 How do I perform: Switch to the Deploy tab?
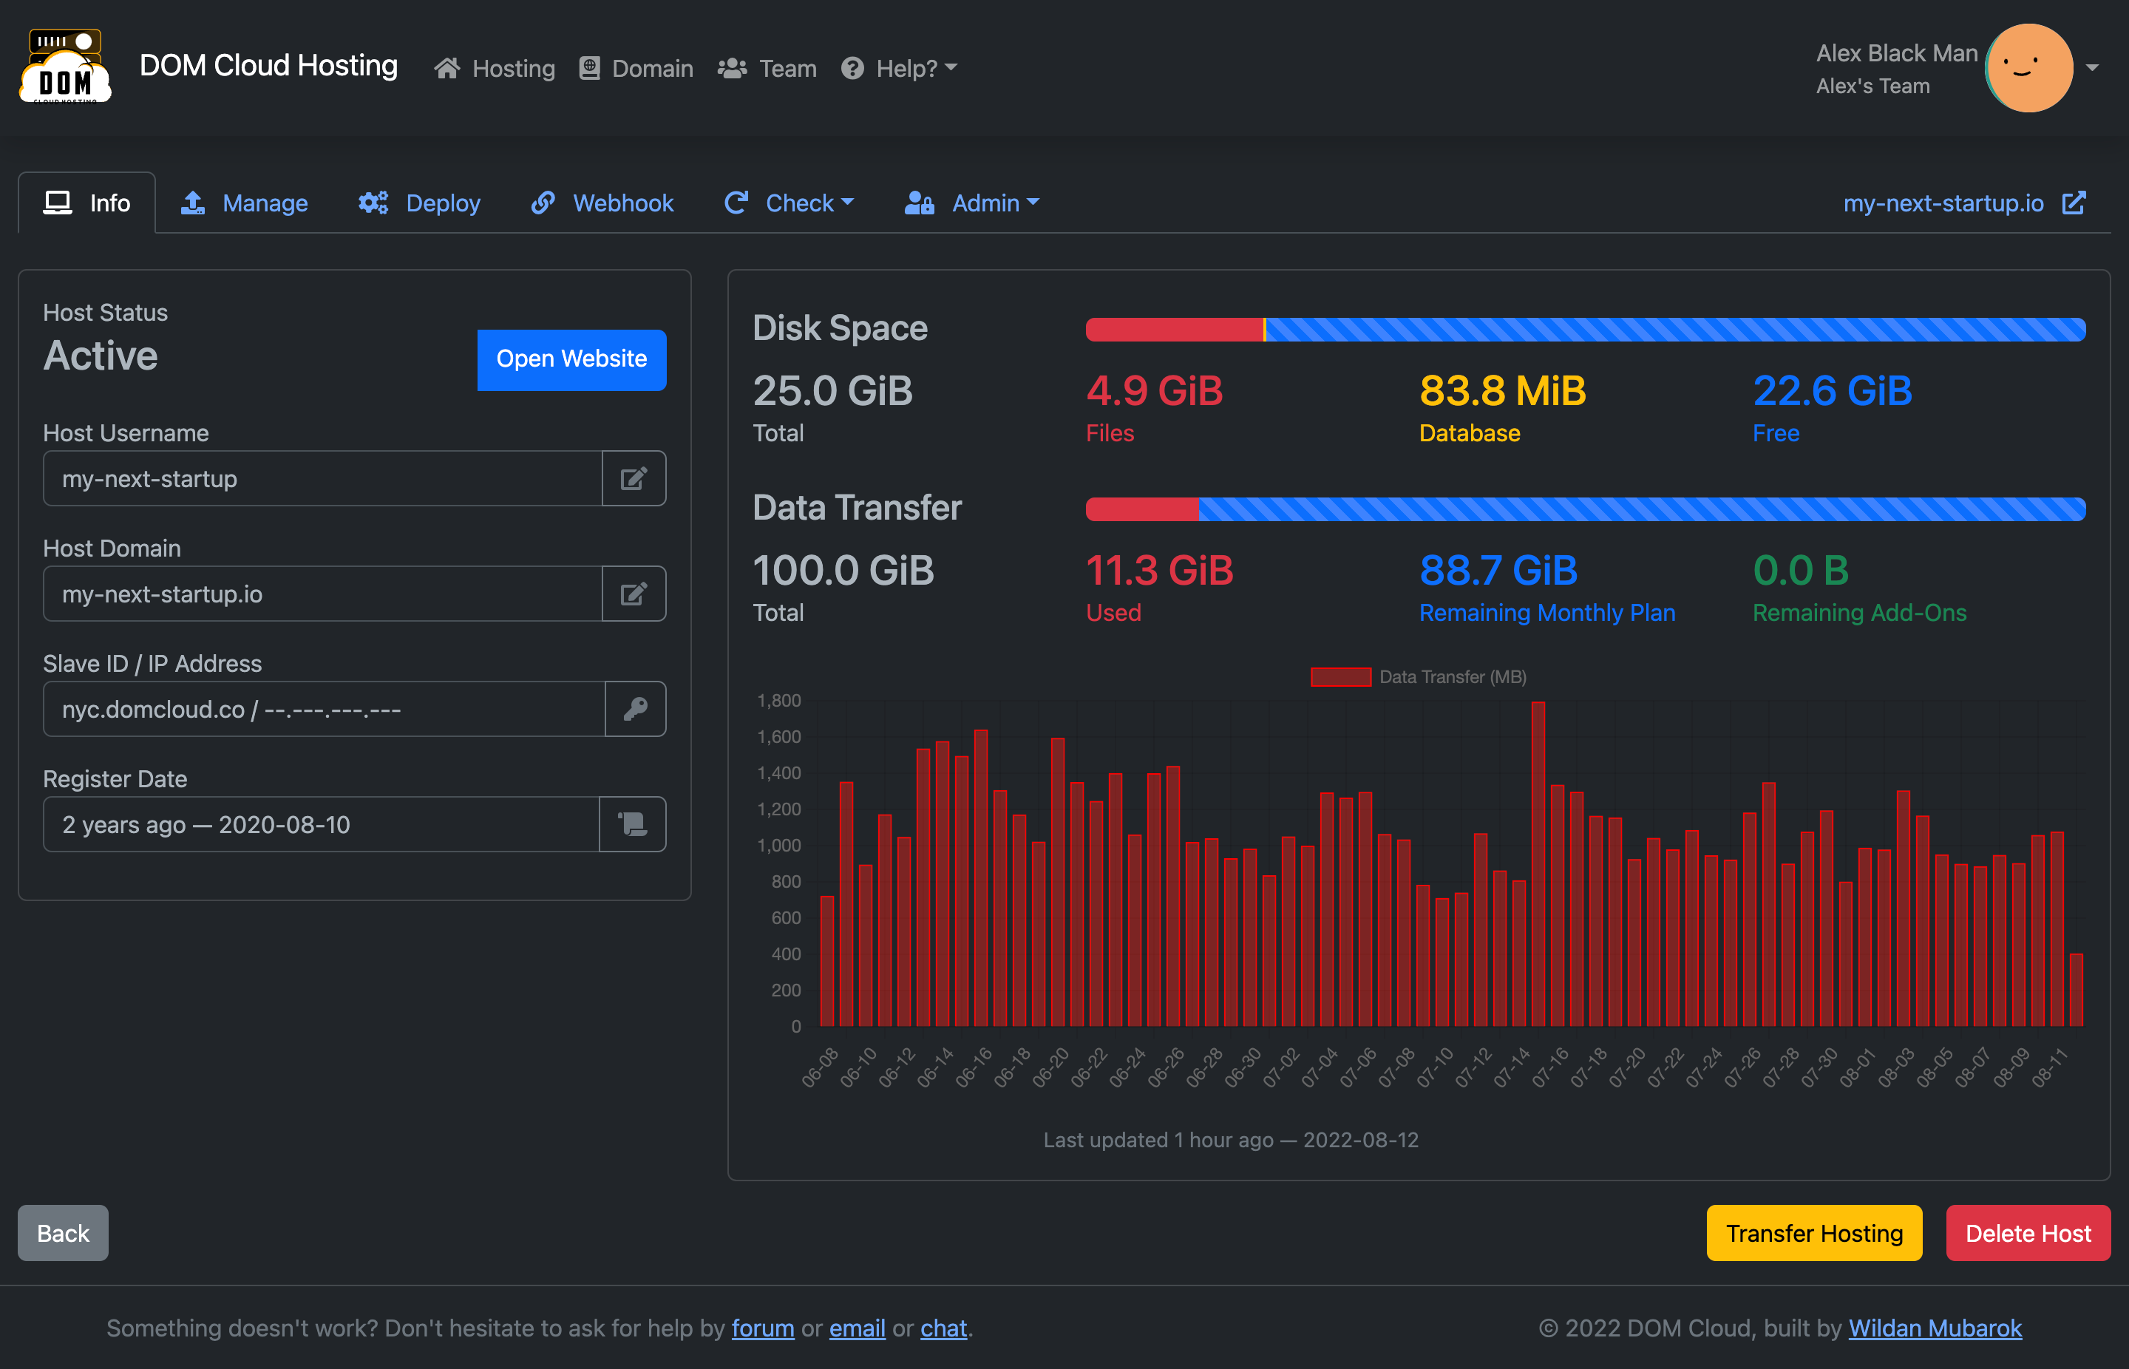click(x=420, y=203)
